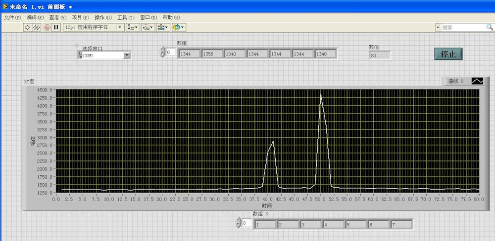Click the 80.0 x-axis maximum value
The width and height of the screenshot is (495, 241).
click(x=479, y=199)
